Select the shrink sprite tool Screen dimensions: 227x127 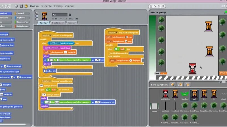pos(163,6)
